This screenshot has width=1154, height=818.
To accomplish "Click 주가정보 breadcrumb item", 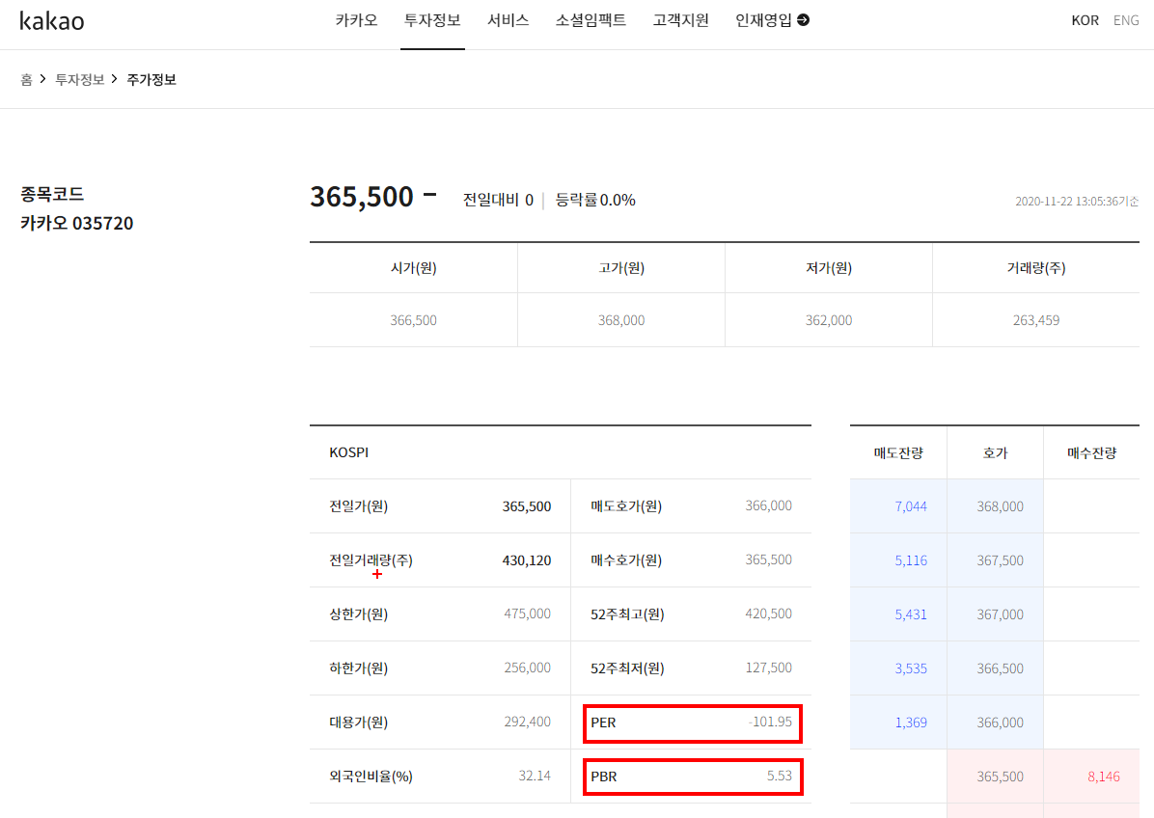I will click(151, 79).
